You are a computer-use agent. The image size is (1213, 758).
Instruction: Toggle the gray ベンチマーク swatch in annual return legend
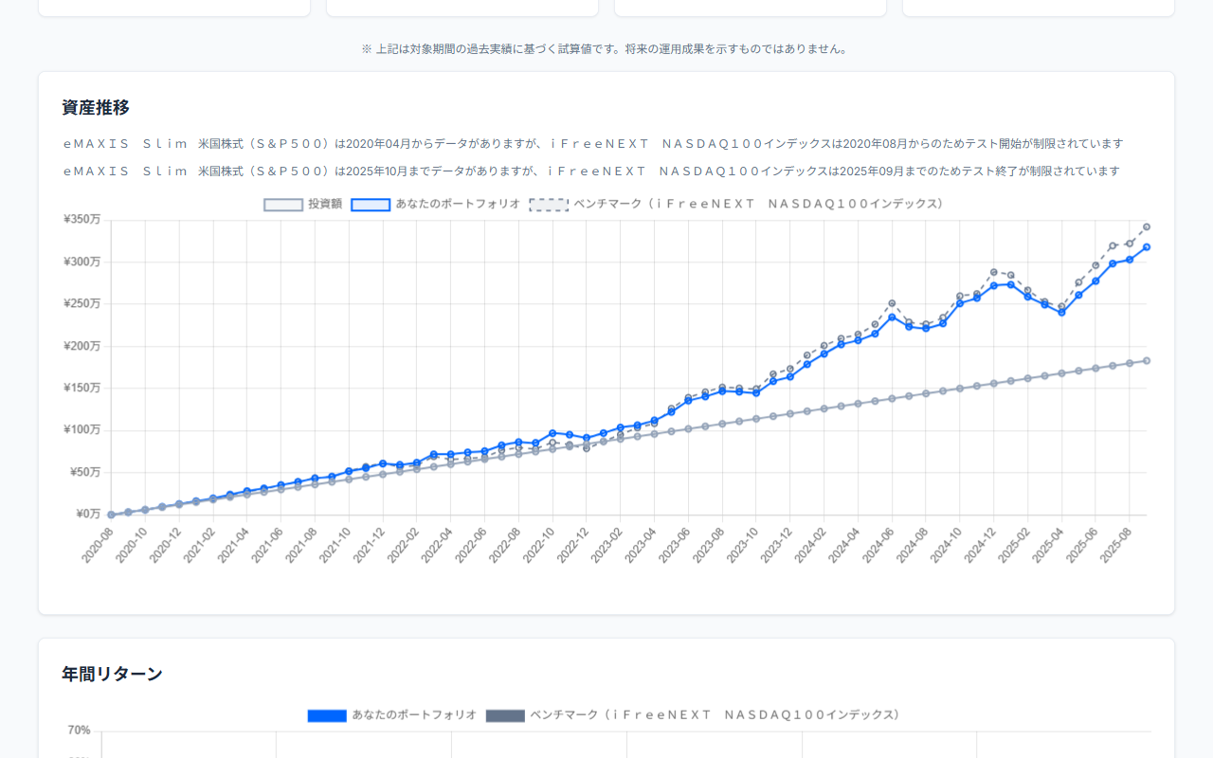(504, 715)
